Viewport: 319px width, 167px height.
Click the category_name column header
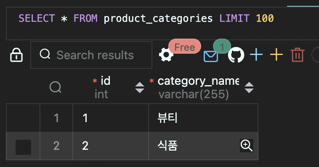198,81
